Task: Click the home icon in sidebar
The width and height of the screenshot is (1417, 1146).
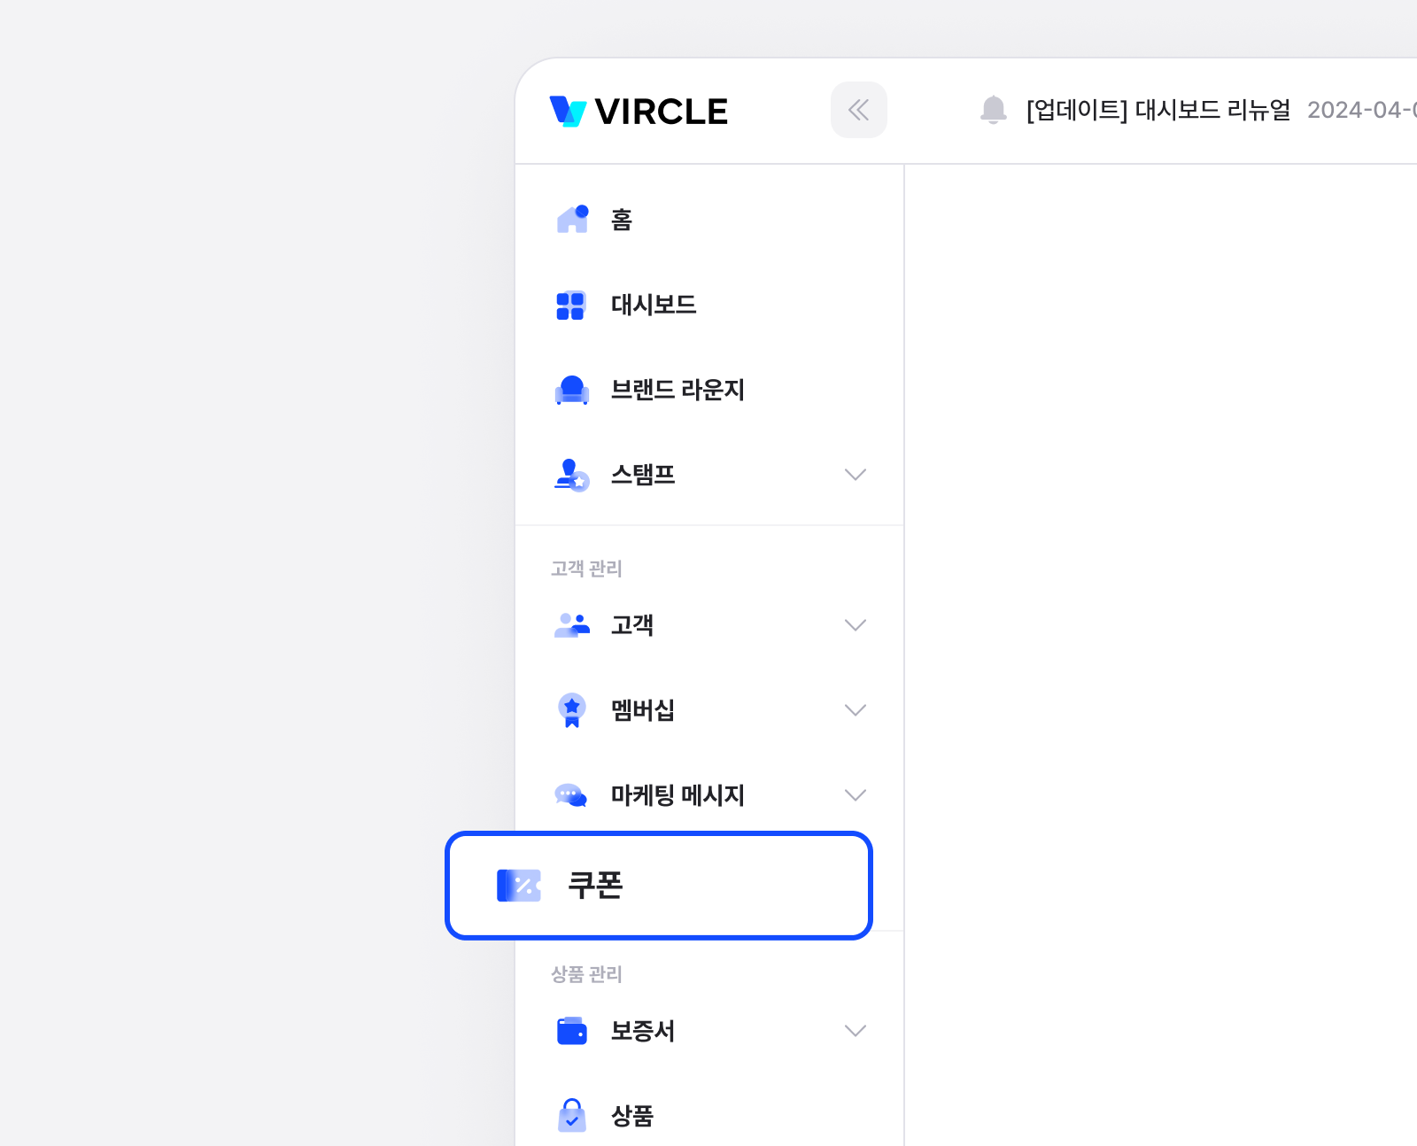Action: coord(572,219)
